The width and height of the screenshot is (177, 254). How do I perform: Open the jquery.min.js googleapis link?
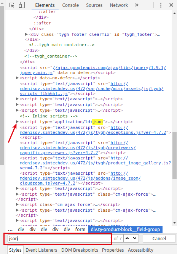93,70
